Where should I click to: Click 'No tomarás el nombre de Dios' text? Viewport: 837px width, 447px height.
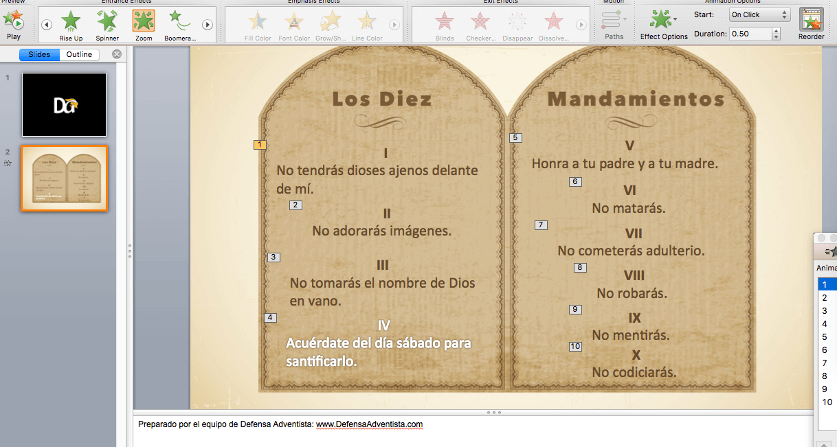tap(383, 283)
